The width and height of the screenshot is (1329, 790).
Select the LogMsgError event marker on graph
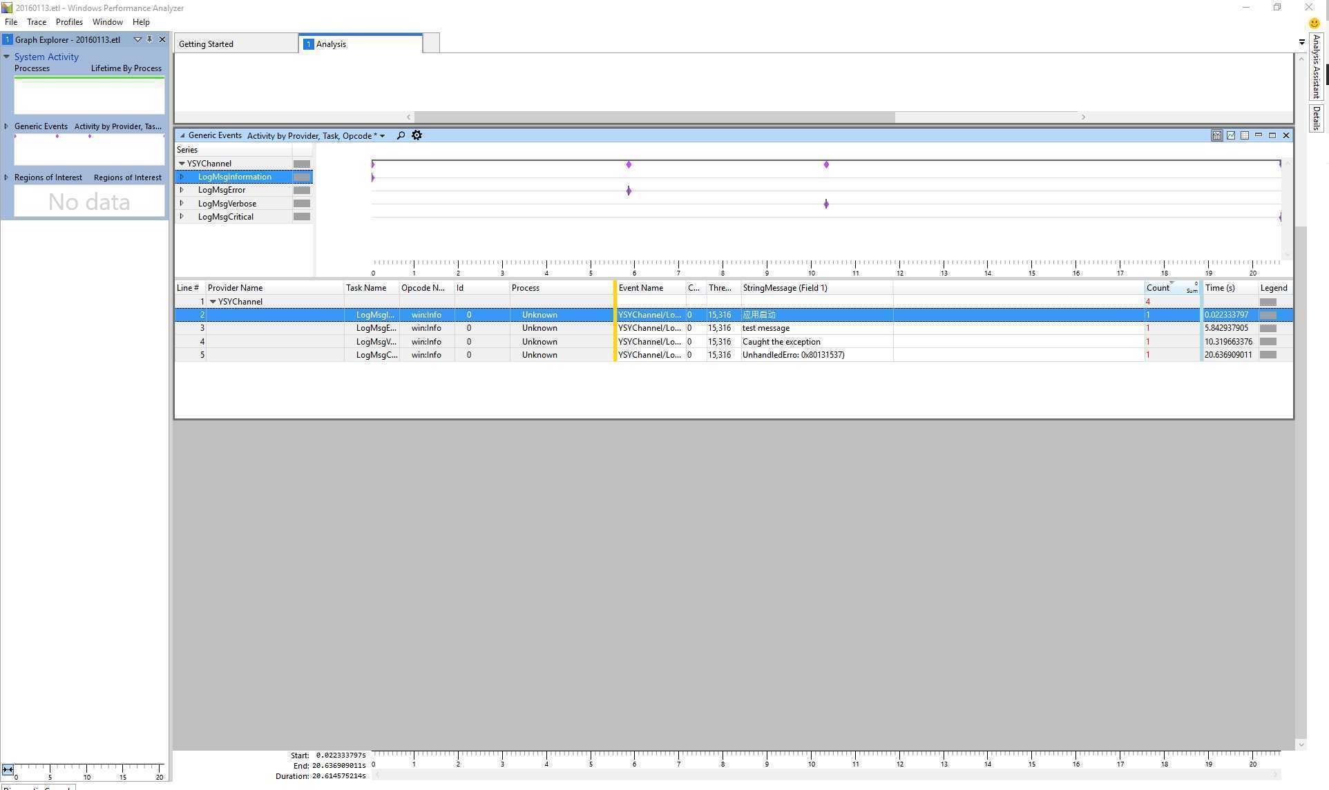point(629,191)
